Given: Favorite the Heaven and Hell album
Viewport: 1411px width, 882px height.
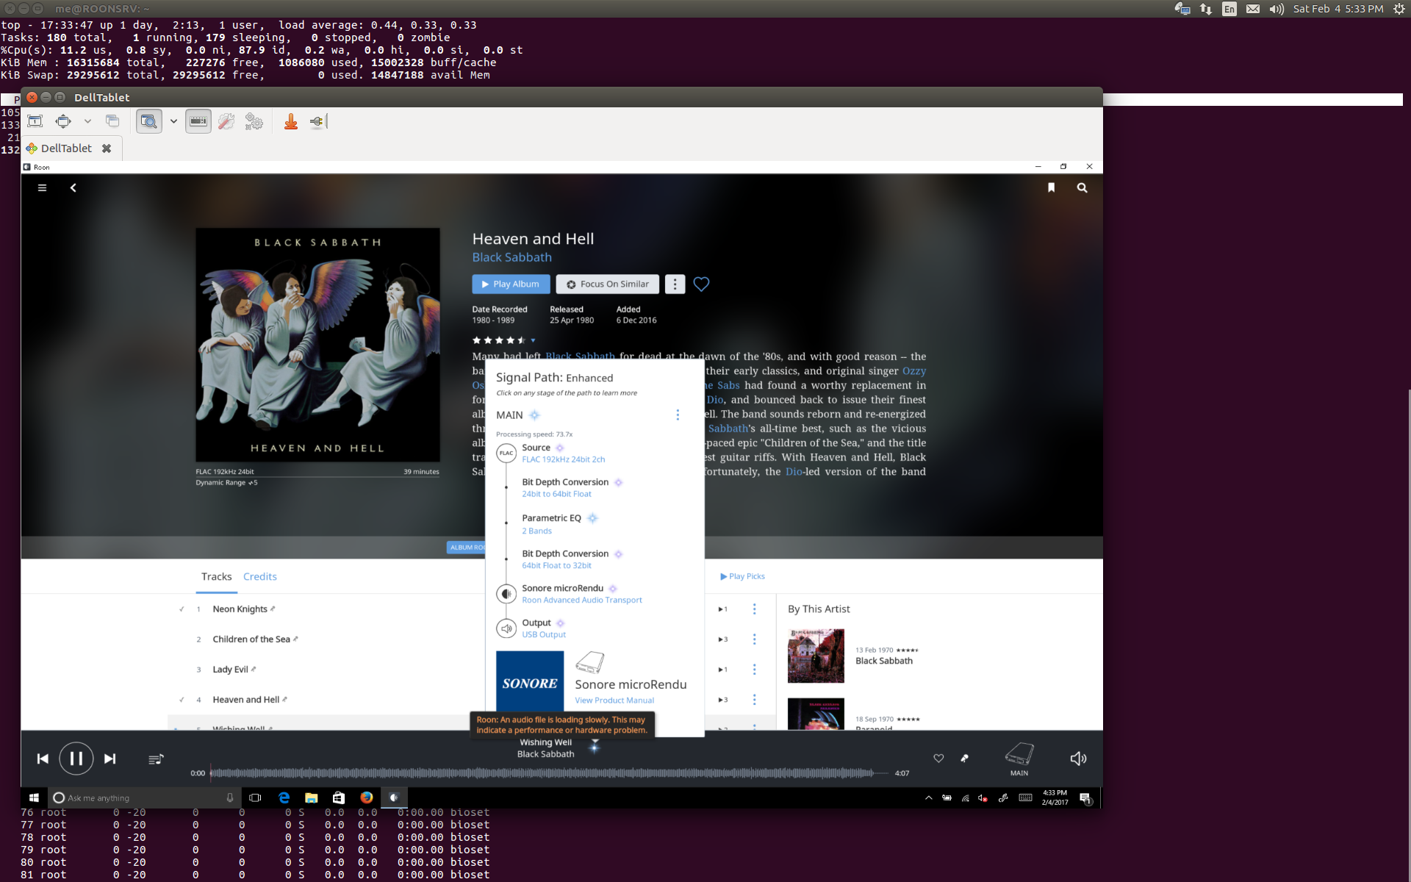Looking at the screenshot, I should click(x=701, y=284).
